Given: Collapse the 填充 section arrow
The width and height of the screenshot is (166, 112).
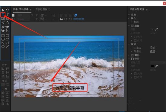Looking at the screenshot, I should click(129, 26).
